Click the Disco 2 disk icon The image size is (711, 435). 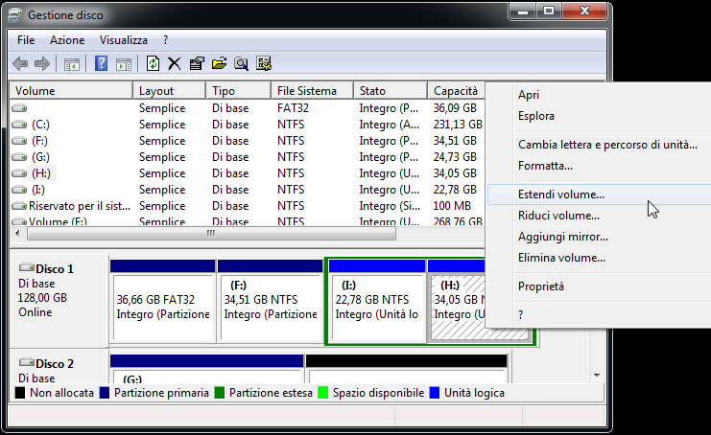coord(26,362)
